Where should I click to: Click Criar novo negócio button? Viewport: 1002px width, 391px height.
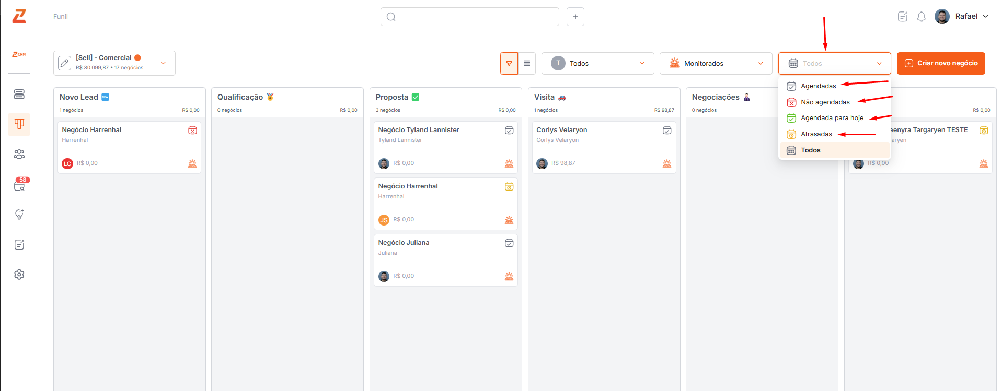[941, 63]
